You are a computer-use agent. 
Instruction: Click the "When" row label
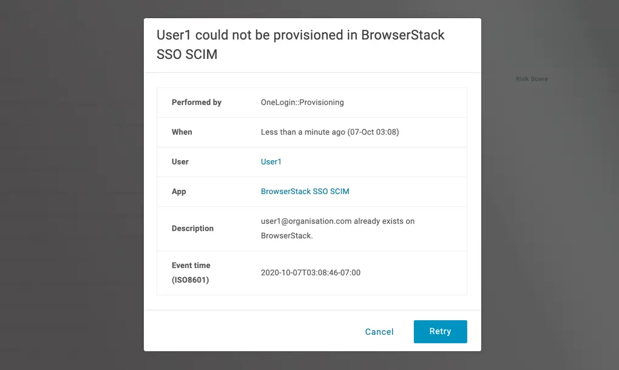182,132
